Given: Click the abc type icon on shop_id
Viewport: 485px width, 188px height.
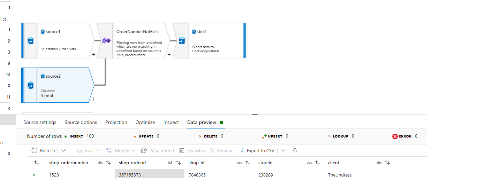Looking at the screenshot, I should (240, 163).
